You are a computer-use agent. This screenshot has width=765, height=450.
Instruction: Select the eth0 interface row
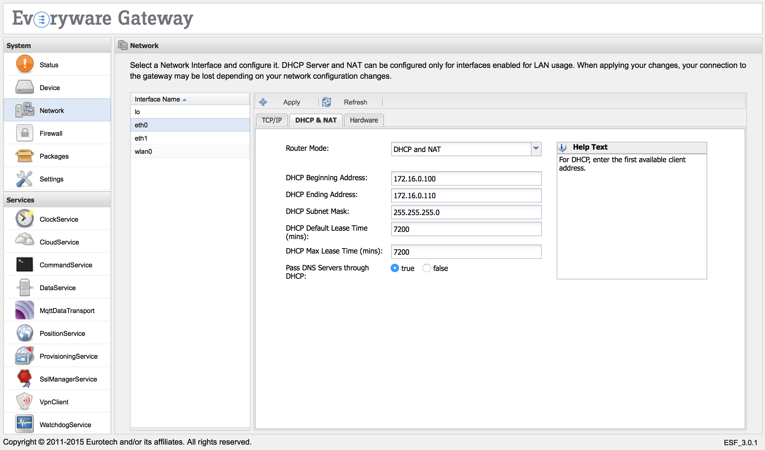tap(190, 125)
